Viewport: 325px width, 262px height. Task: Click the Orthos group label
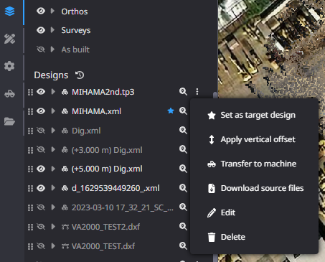click(x=75, y=11)
